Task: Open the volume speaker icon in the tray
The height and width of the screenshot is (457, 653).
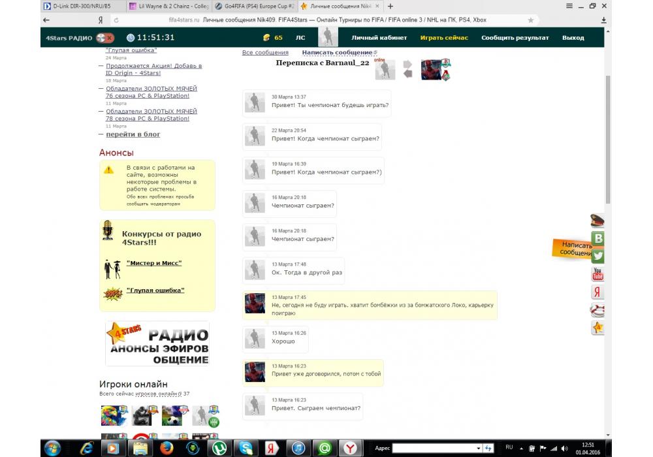Action: (564, 449)
